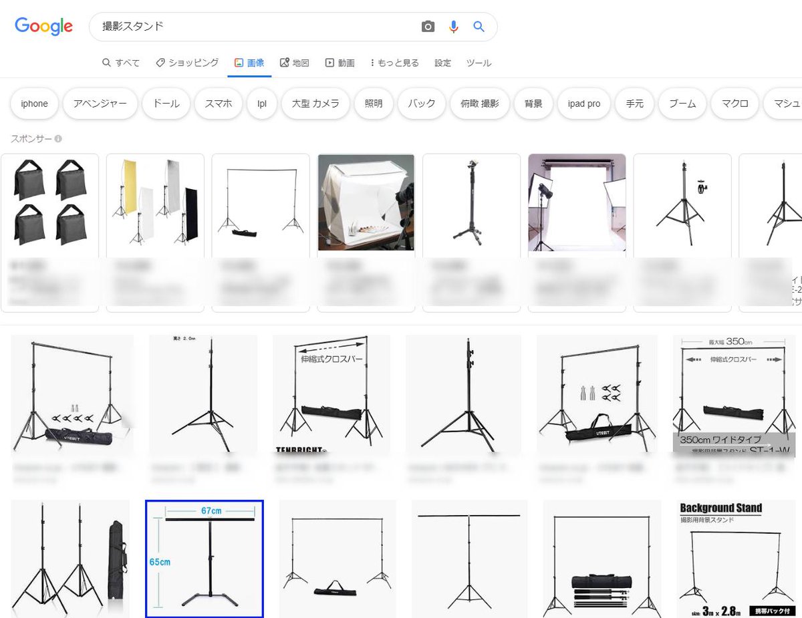Screen dimensions: 802x618
Task: Open the ツール options
Action: [479, 63]
